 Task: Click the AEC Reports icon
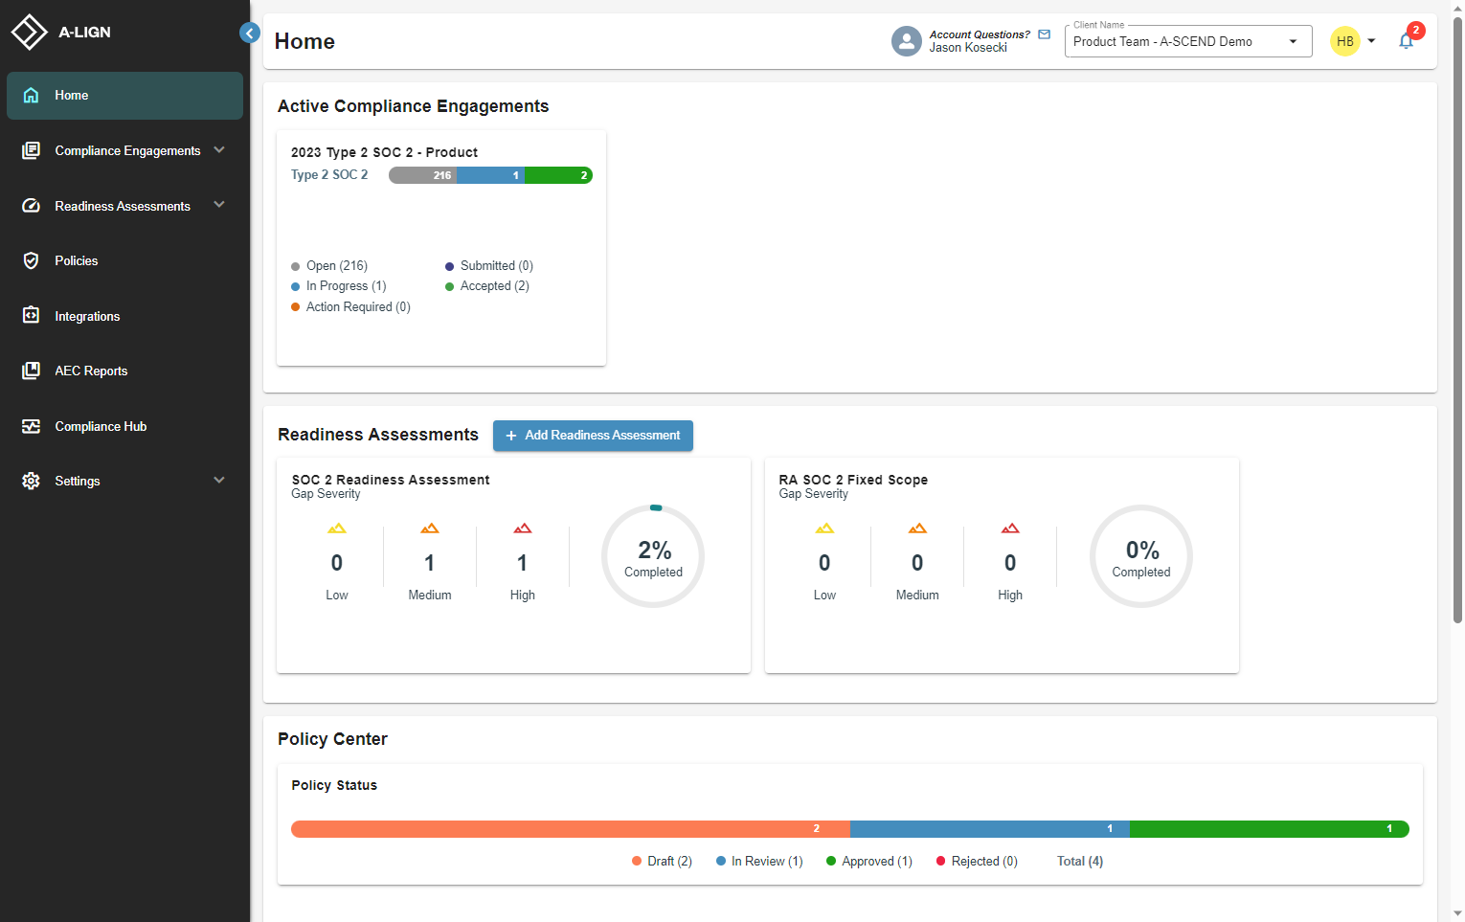click(31, 371)
